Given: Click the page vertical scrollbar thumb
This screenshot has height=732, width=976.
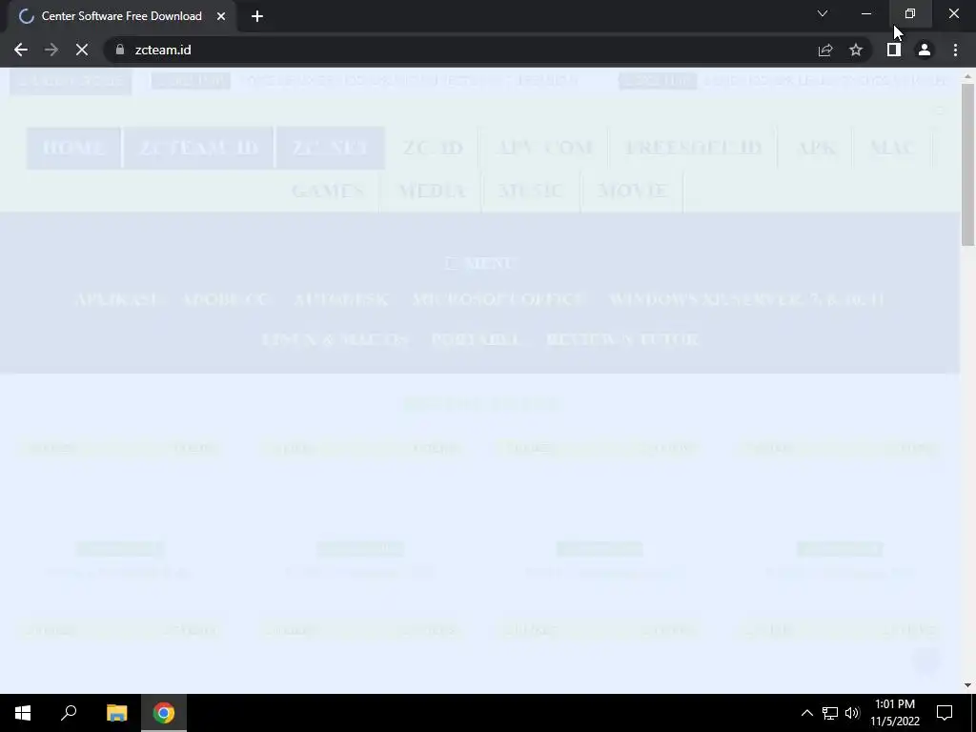Looking at the screenshot, I should coord(968,165).
